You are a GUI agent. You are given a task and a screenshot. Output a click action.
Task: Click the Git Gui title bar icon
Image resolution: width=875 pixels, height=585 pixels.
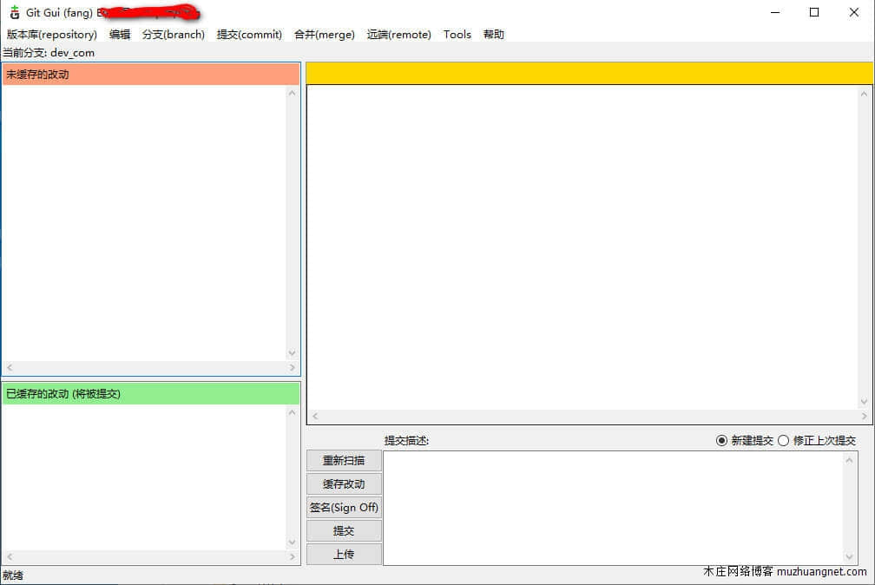click(14, 12)
